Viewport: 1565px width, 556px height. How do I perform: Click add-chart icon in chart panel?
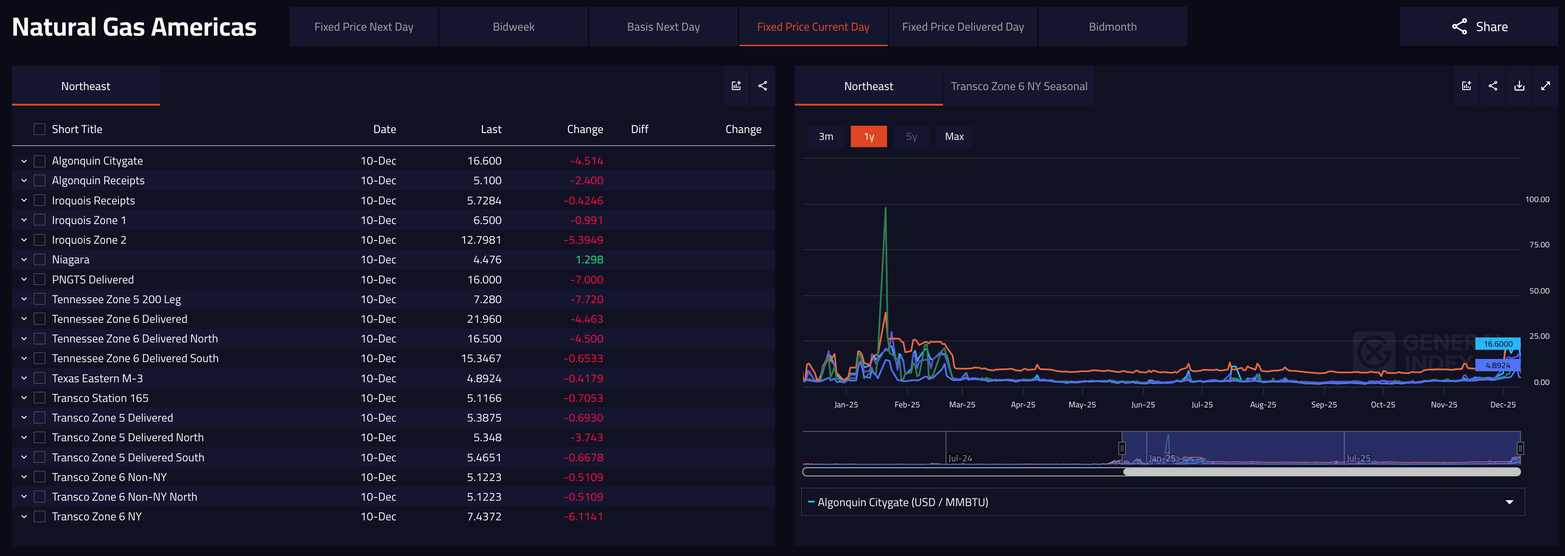[1466, 86]
